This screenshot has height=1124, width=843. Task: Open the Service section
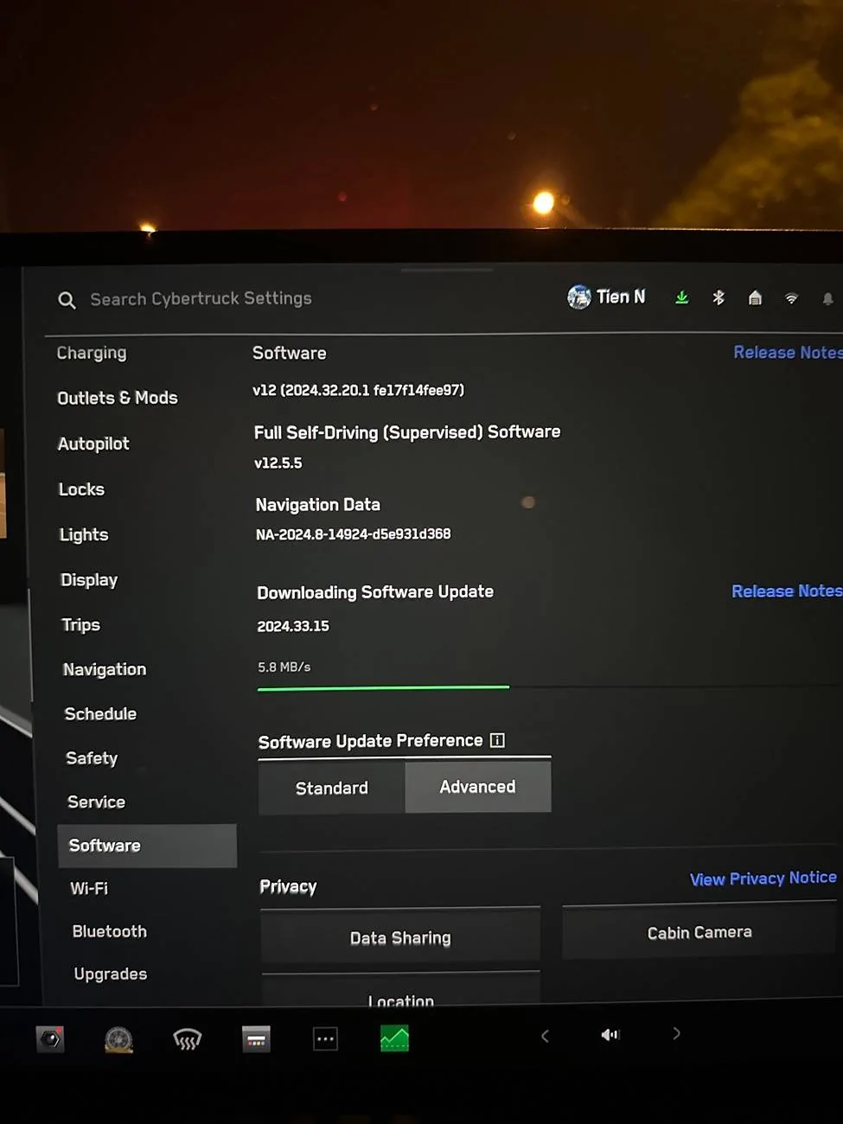point(97,802)
